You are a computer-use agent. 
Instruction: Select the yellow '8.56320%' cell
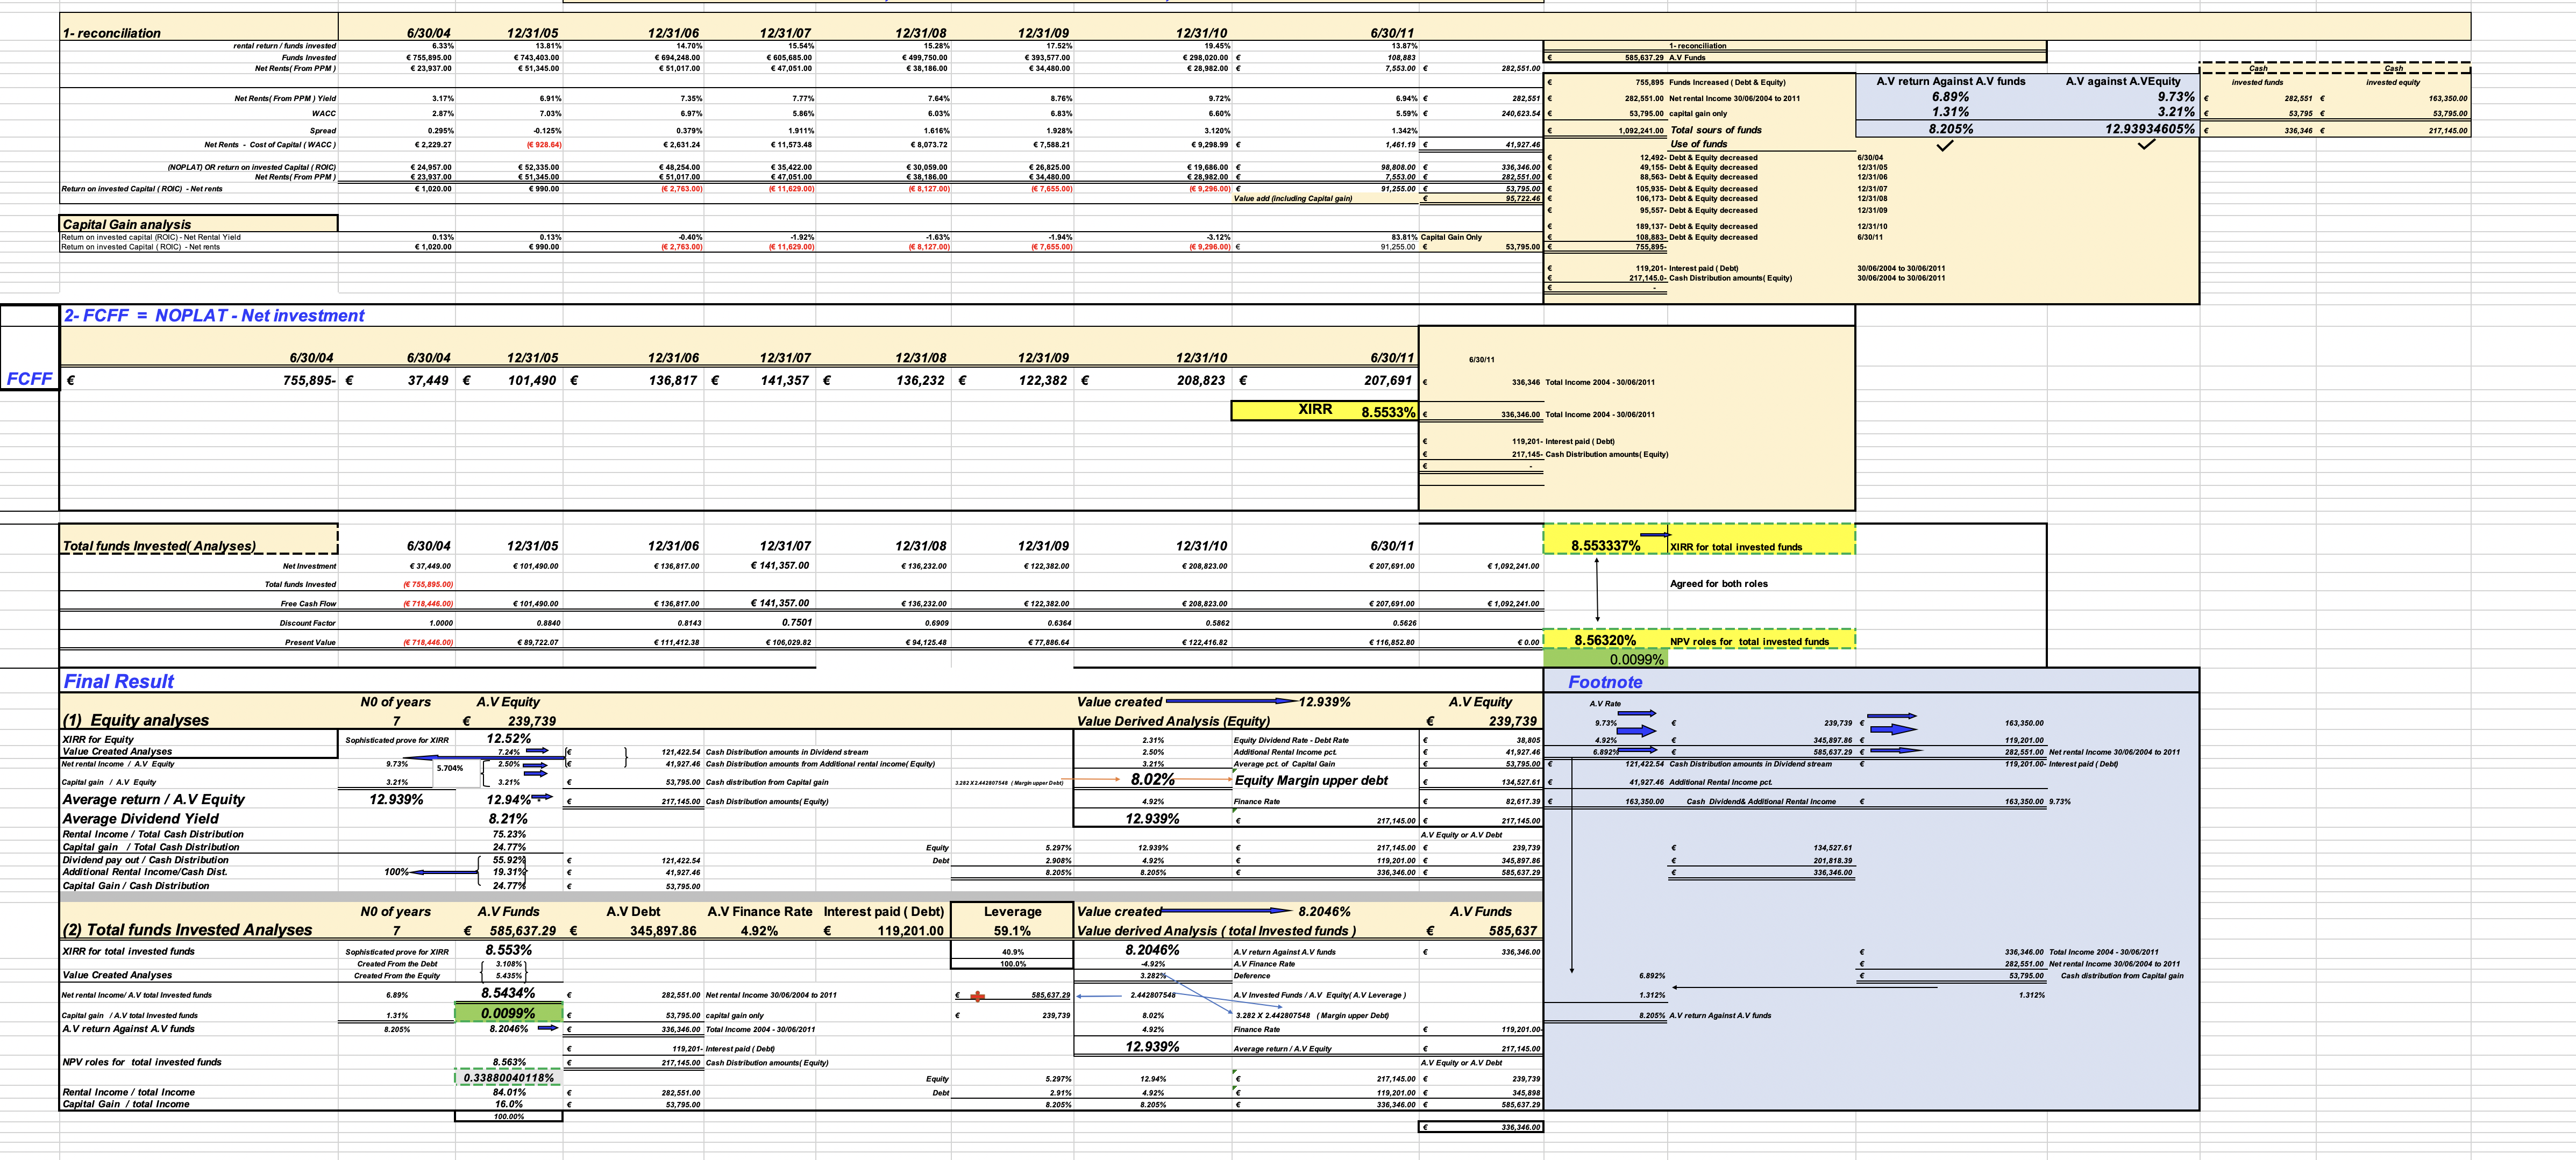1605,640
